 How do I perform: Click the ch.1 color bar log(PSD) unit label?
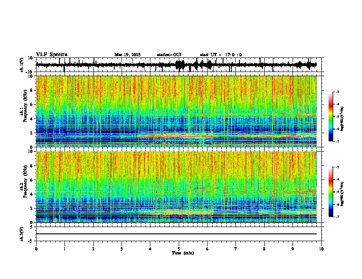tap(342, 119)
